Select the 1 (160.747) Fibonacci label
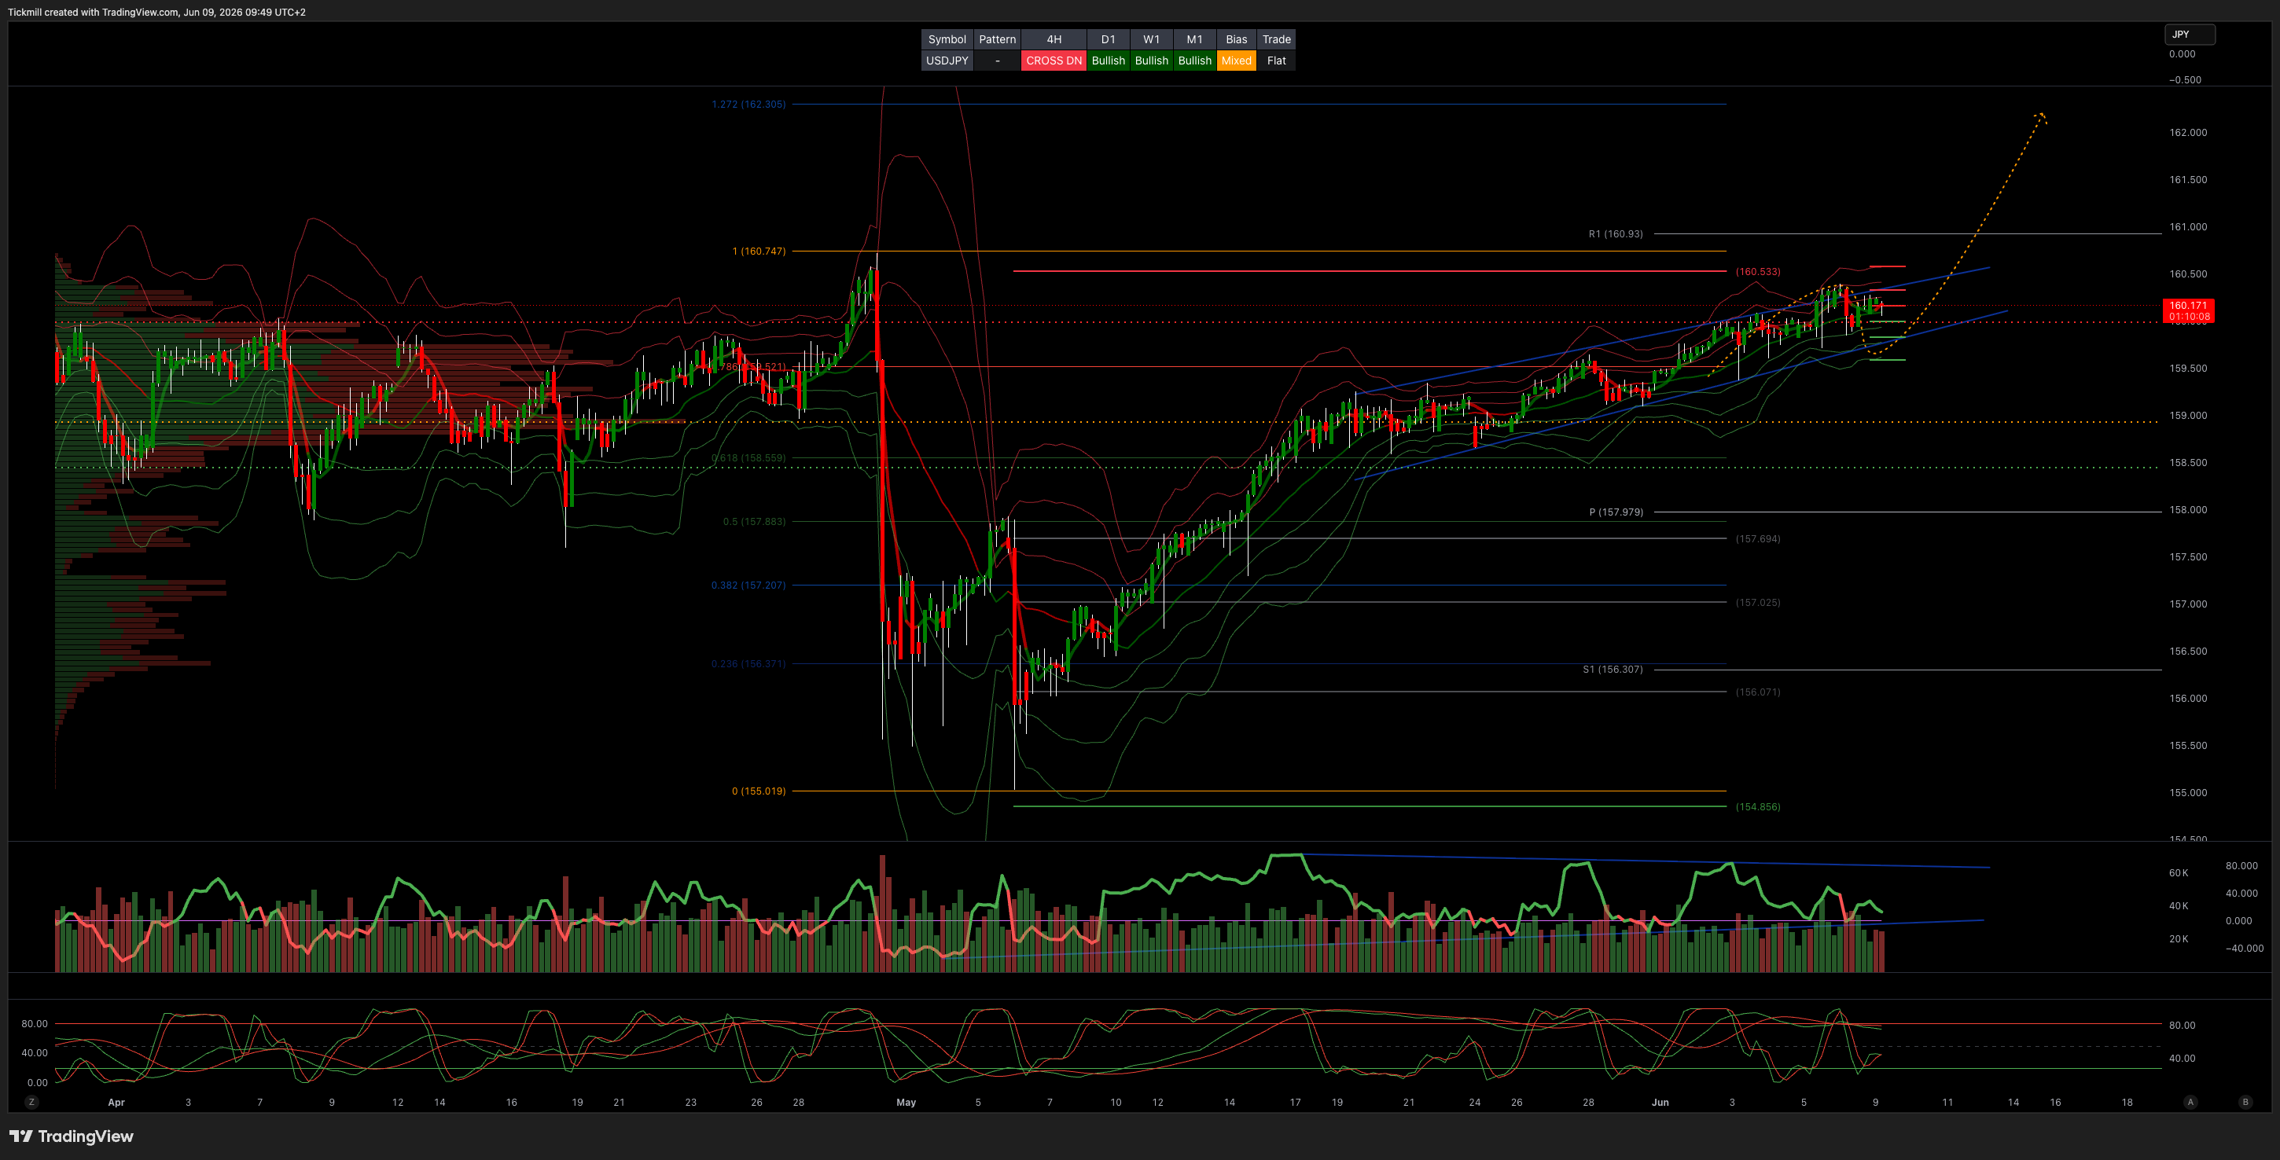 (x=759, y=251)
